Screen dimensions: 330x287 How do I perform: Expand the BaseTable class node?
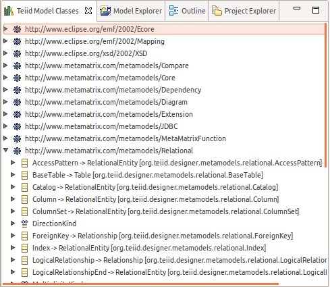tap(13, 175)
